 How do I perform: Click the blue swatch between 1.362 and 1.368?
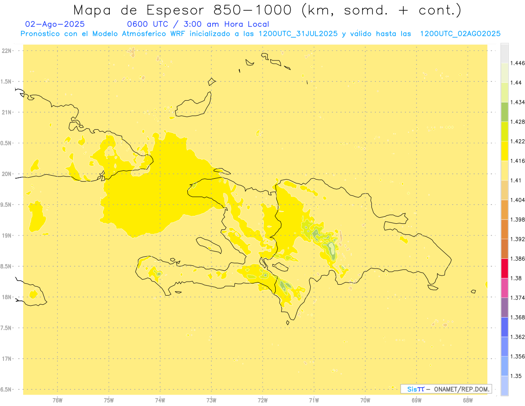[504, 327]
